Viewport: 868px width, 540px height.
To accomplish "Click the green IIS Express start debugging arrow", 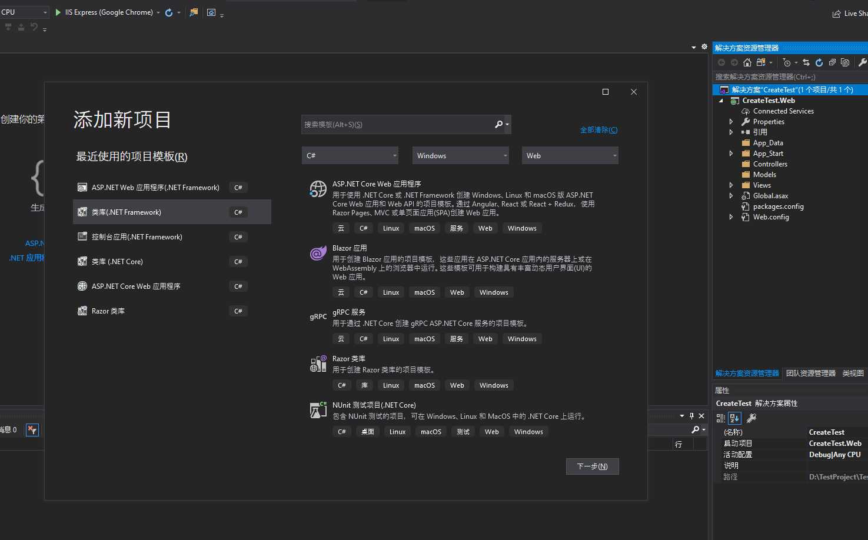I will click(58, 12).
